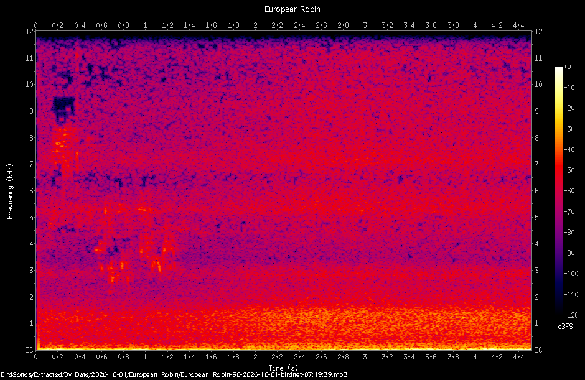Select "12" on the right frequency axis
The image size is (585, 380).
[x=538, y=31]
